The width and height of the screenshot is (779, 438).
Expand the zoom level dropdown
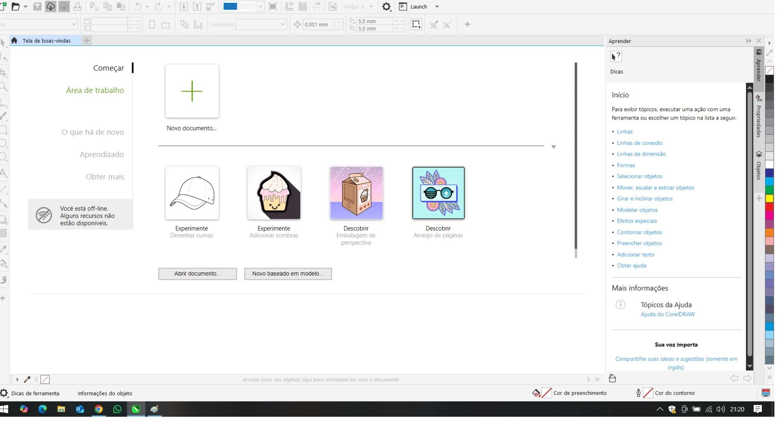260,7
